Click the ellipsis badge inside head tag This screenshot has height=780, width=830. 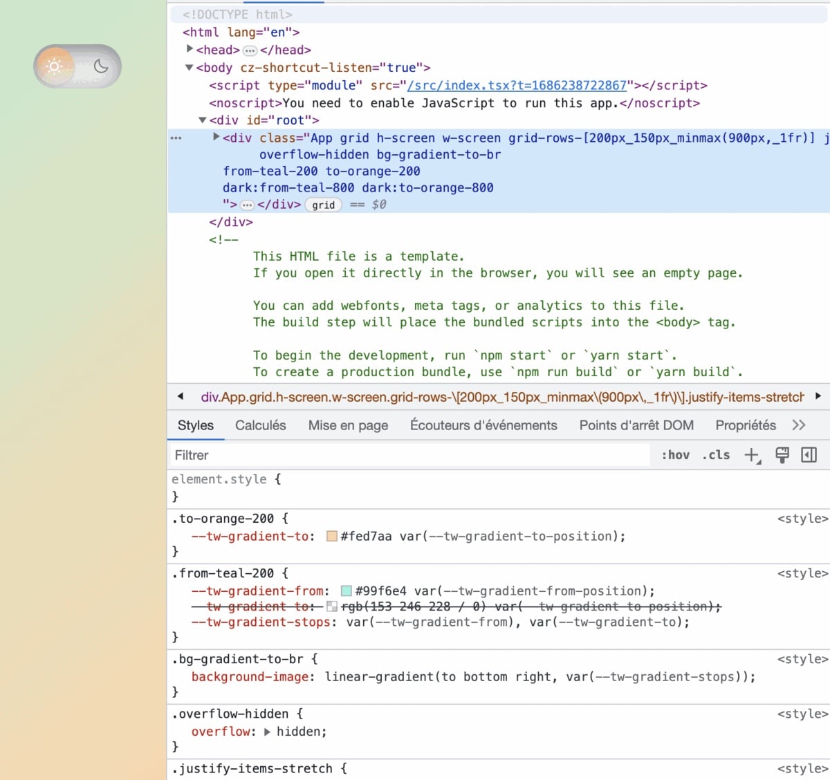click(250, 50)
